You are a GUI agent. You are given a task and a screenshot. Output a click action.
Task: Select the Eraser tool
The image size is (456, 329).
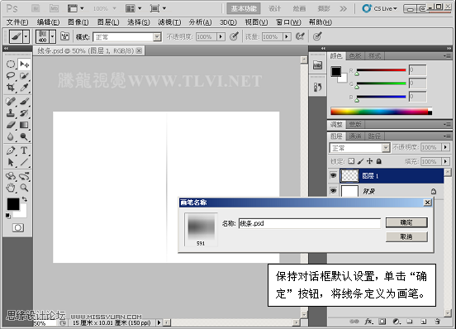11,125
